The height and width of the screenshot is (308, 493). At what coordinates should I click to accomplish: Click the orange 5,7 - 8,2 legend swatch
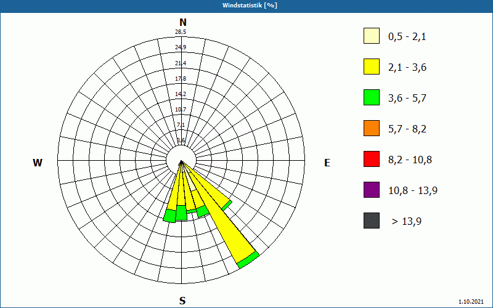pyautogui.click(x=372, y=128)
